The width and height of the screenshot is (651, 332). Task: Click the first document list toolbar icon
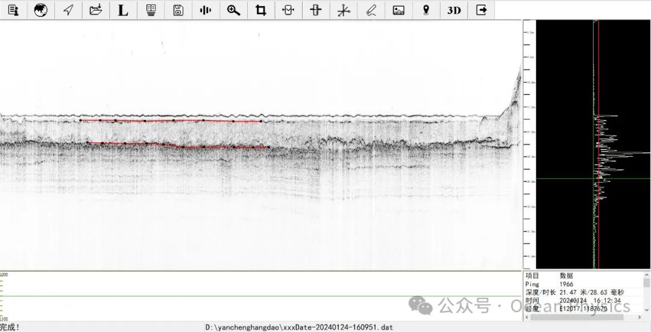point(13,10)
